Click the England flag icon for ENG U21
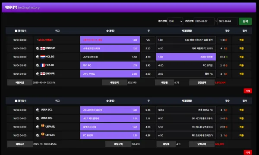Viewport: 259px width, 155px height. tap(43, 49)
